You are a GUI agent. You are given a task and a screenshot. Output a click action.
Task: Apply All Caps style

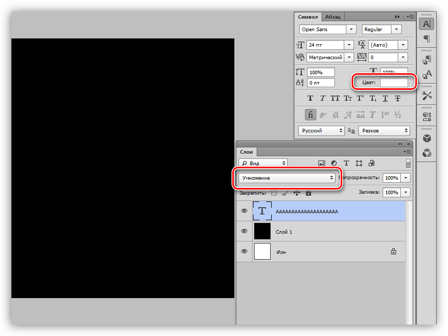point(335,99)
